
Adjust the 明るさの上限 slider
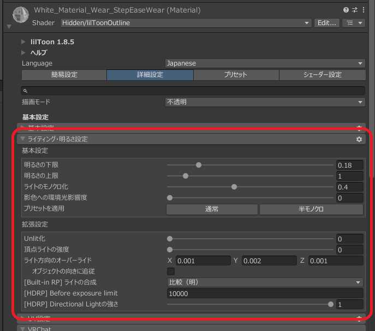tap(250, 176)
